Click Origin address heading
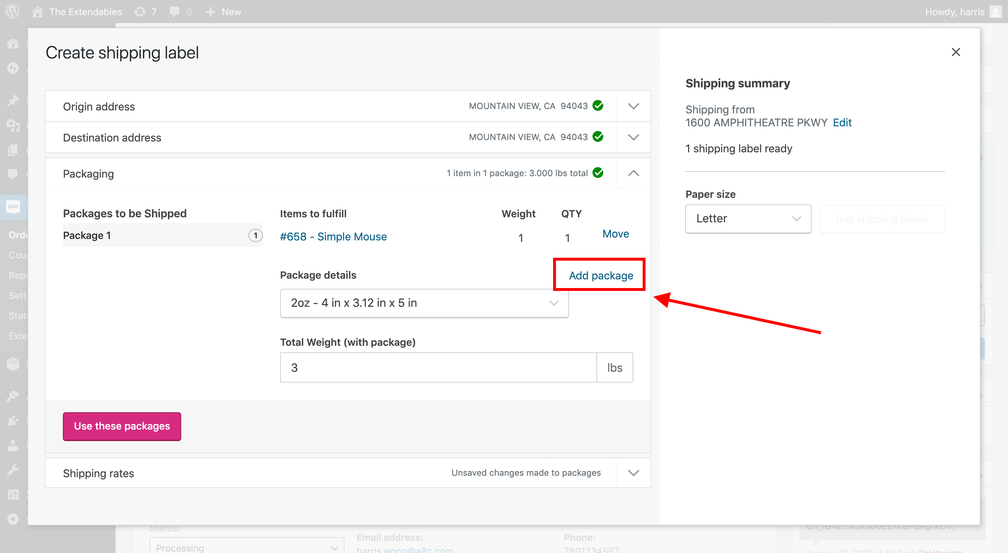The width and height of the screenshot is (1008, 553). tap(99, 106)
